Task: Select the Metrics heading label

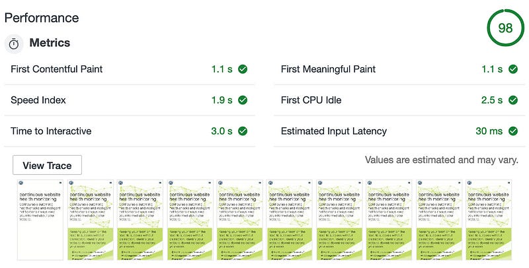Action: [x=50, y=43]
